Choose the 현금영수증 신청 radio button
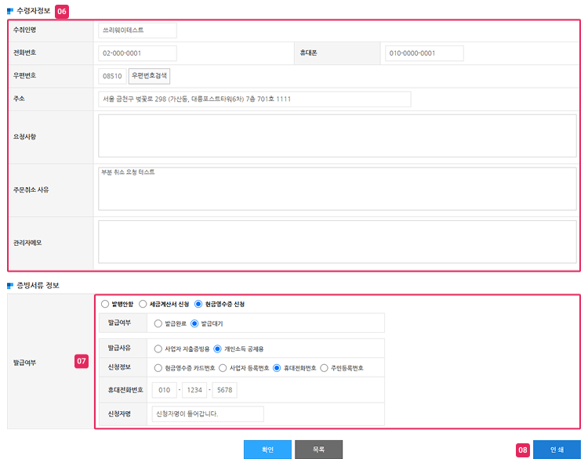Image resolution: width=588 pixels, height=466 pixels. coord(198,304)
